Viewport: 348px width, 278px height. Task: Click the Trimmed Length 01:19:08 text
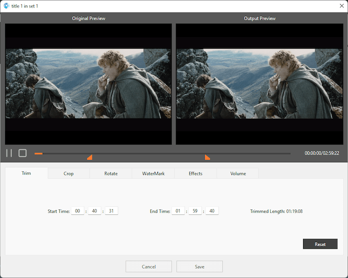tap(276, 211)
